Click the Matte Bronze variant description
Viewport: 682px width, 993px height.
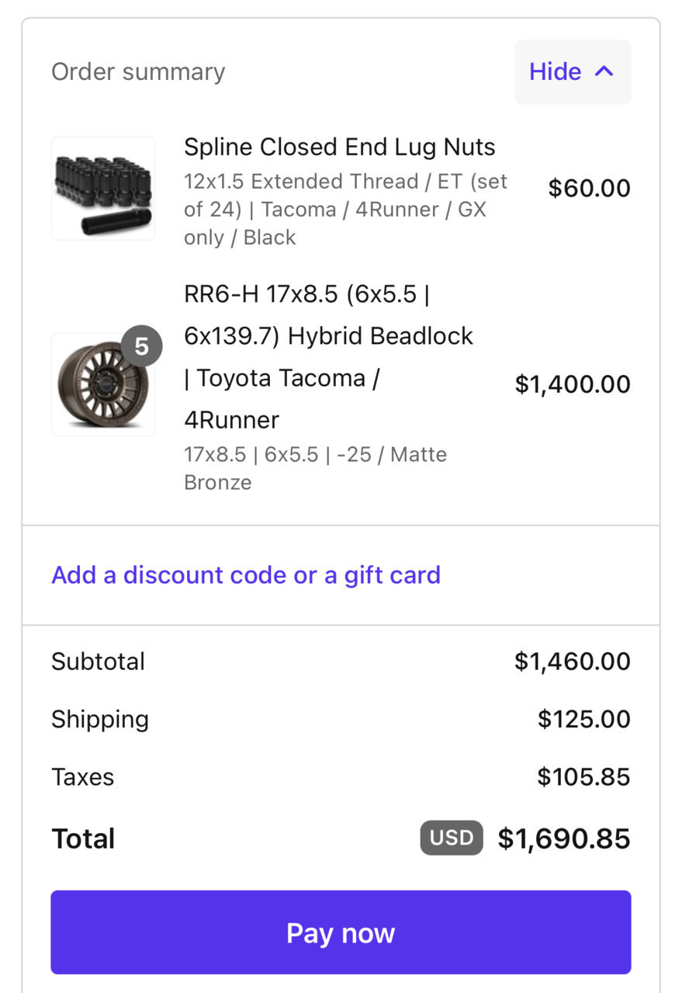coord(315,468)
